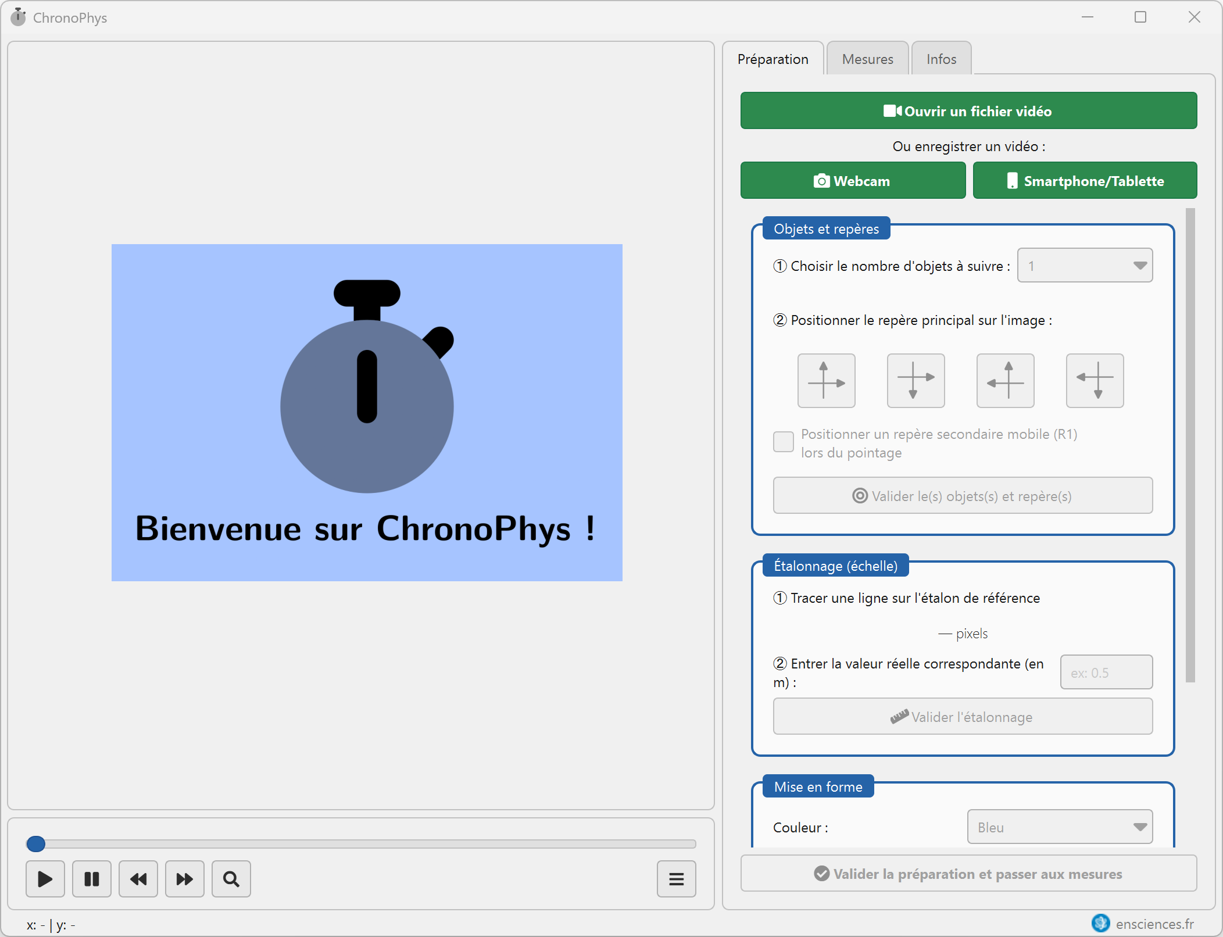Open the magnifier zoom tool
The height and width of the screenshot is (937, 1223).
(x=231, y=879)
